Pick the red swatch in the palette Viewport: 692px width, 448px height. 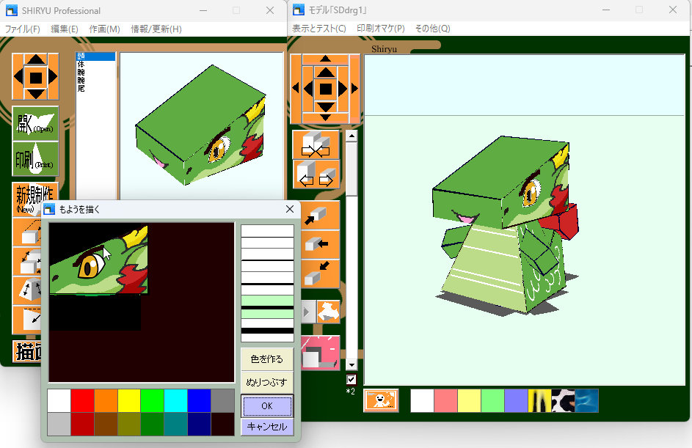(x=82, y=400)
